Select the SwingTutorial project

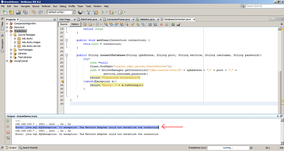pyautogui.click(x=21, y=61)
